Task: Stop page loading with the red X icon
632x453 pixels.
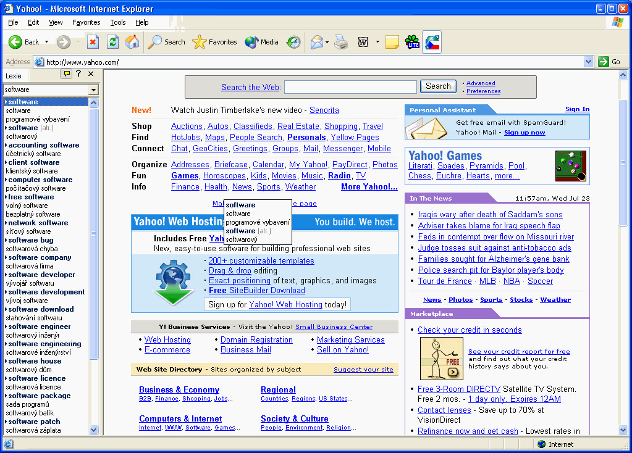Action: coord(93,42)
